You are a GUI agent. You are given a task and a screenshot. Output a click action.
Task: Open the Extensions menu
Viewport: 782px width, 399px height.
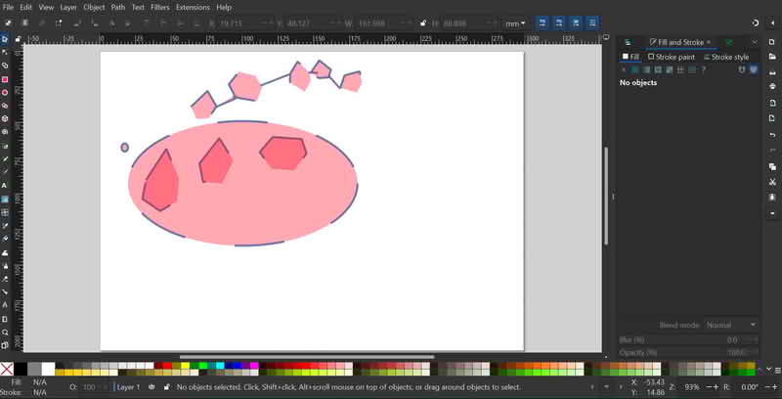coord(193,7)
